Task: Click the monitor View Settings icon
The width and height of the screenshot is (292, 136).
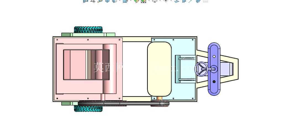Action: (x=154, y=1)
